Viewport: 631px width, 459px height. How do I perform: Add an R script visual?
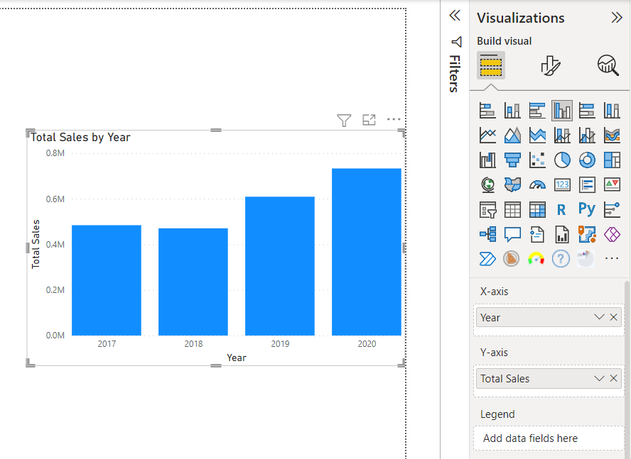point(562,210)
